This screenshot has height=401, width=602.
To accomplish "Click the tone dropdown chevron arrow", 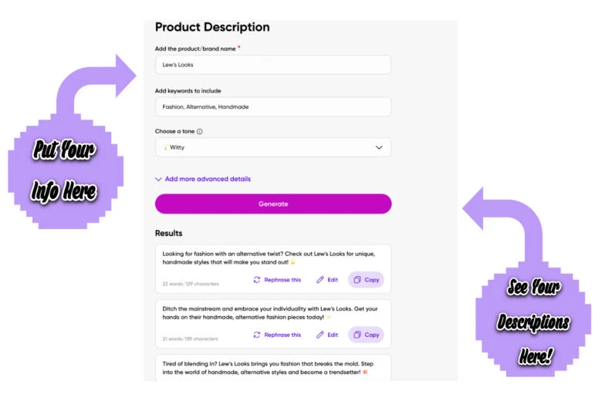I will (x=378, y=147).
